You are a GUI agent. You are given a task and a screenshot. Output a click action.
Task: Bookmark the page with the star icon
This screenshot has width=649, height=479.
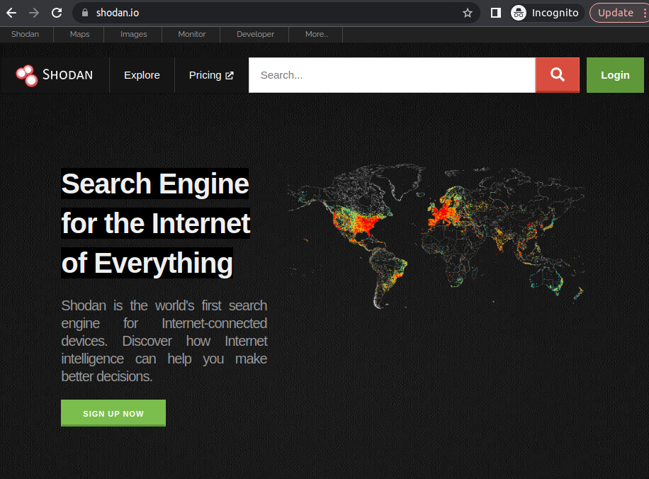coord(468,13)
